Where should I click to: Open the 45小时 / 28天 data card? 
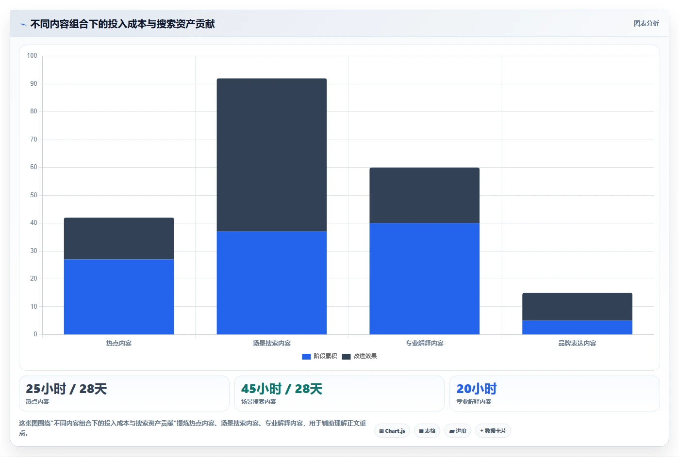click(339, 394)
